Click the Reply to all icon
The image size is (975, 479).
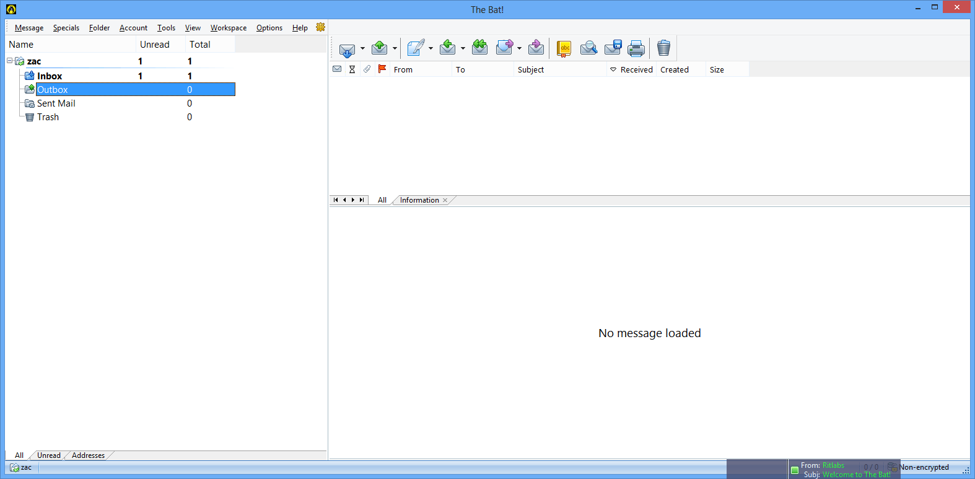(479, 48)
